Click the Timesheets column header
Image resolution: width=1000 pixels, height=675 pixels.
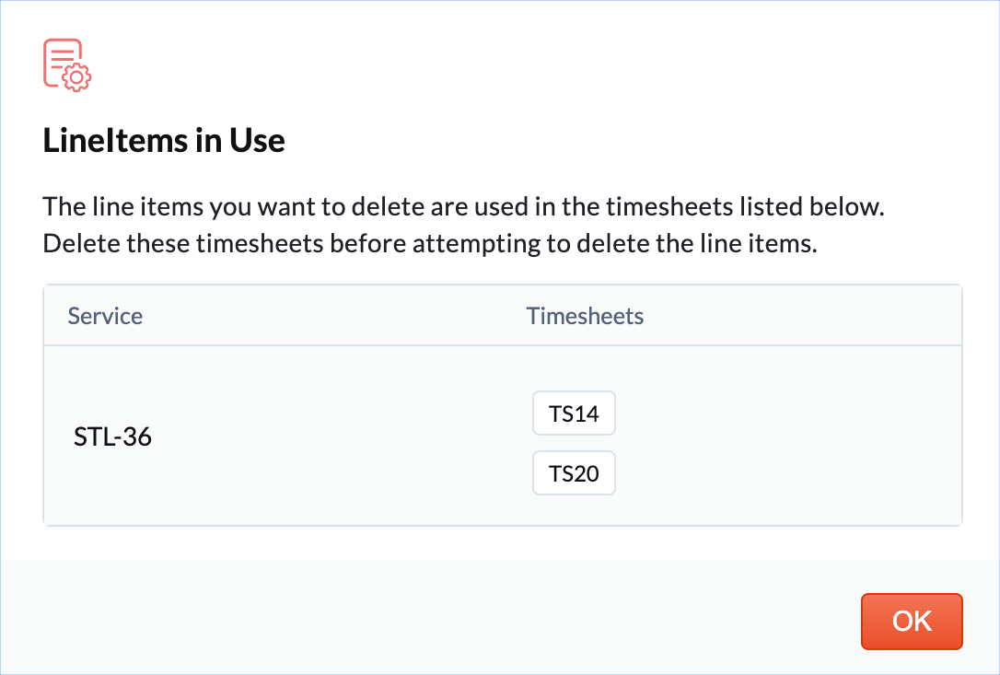(585, 316)
